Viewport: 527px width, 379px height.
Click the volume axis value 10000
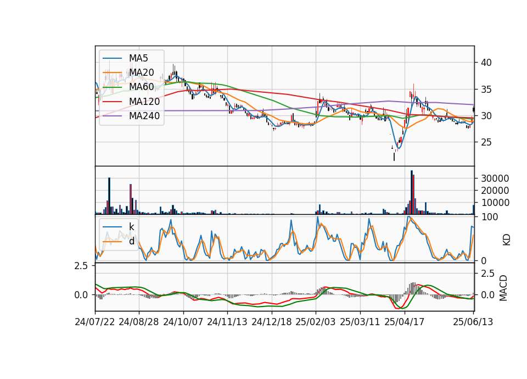tap(495, 203)
